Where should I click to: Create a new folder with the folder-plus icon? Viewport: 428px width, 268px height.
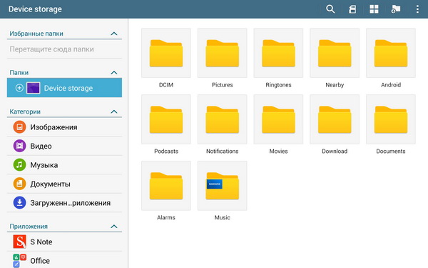[x=395, y=9]
